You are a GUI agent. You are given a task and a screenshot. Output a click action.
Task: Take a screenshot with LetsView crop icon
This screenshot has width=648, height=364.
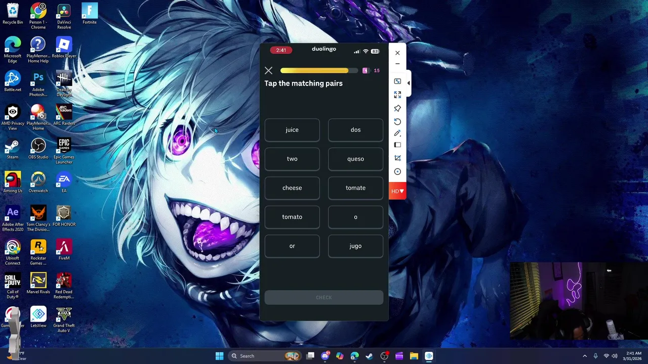(397, 158)
